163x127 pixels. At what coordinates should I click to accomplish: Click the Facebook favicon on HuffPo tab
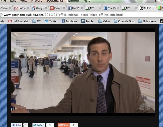tap(70, 8)
